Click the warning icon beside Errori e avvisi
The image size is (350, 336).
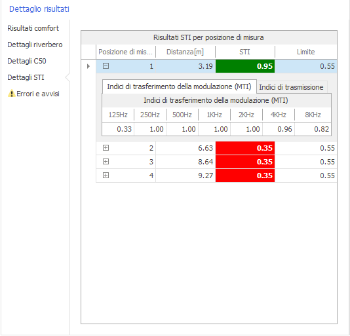click(x=11, y=94)
